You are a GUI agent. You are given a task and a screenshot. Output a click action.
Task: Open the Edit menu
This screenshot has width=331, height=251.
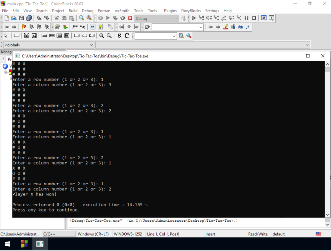[16, 10]
